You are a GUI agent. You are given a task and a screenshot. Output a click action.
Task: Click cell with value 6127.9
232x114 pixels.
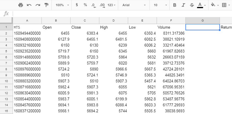pos(56,39)
